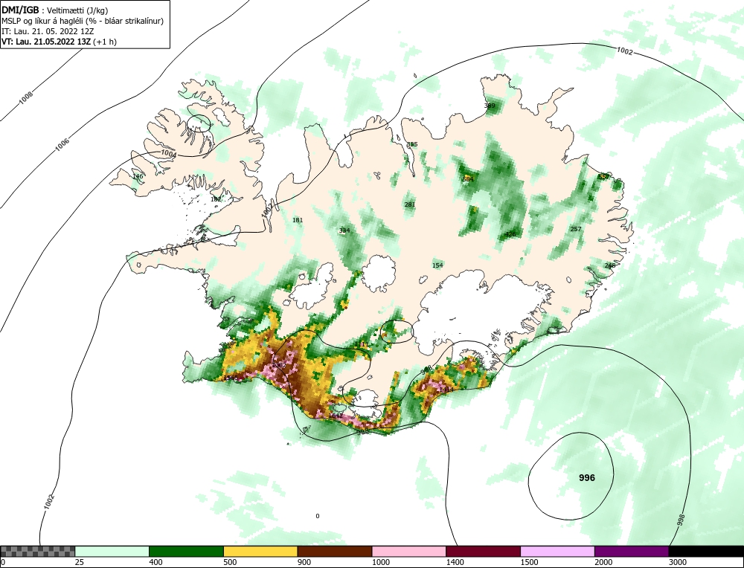Select the maroon 1400–1500 legend swatch
744x568 pixels.
(483, 551)
